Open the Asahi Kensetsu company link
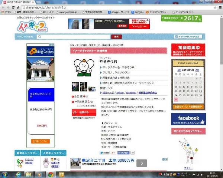The image size is (223, 178). (x=148, y=93)
